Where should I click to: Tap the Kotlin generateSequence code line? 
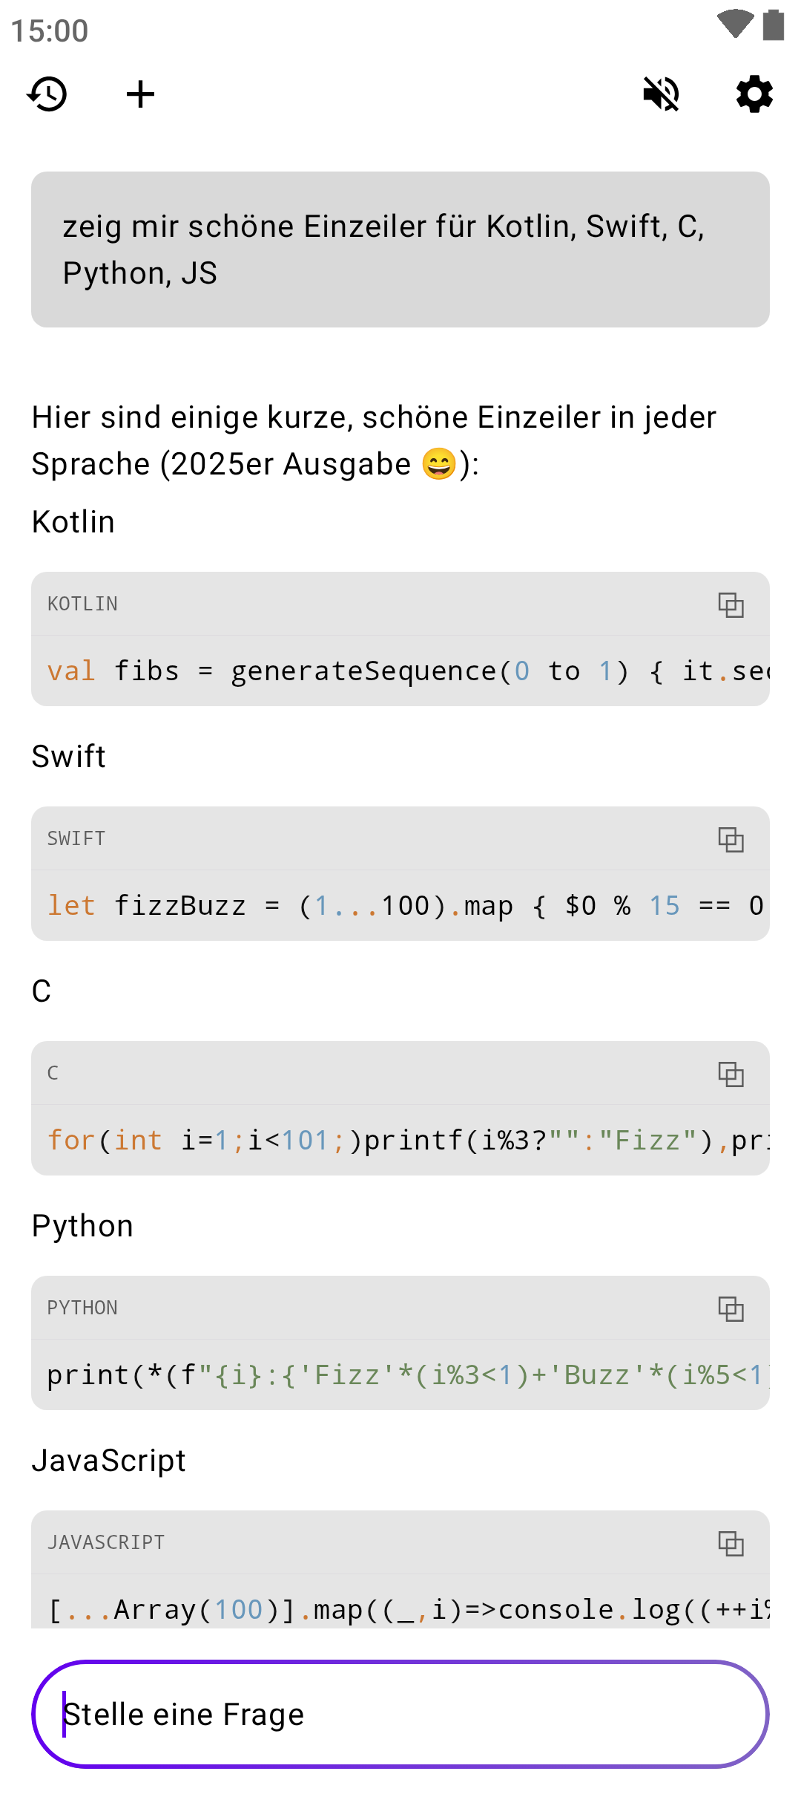tap(400, 671)
